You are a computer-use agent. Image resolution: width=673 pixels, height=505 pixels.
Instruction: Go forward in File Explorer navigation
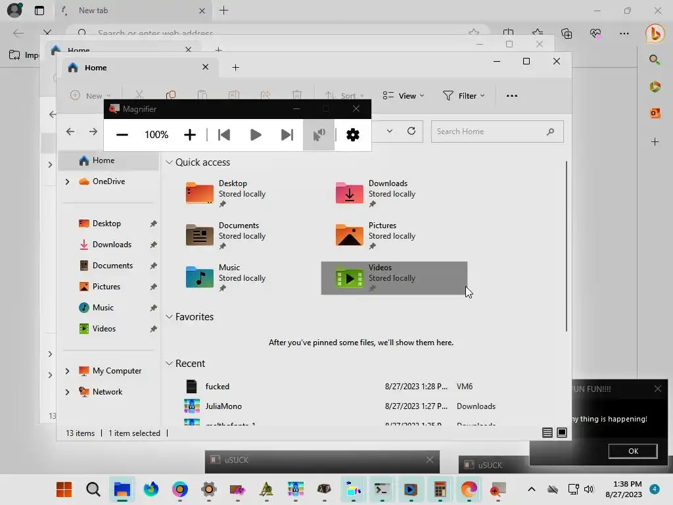click(x=93, y=132)
